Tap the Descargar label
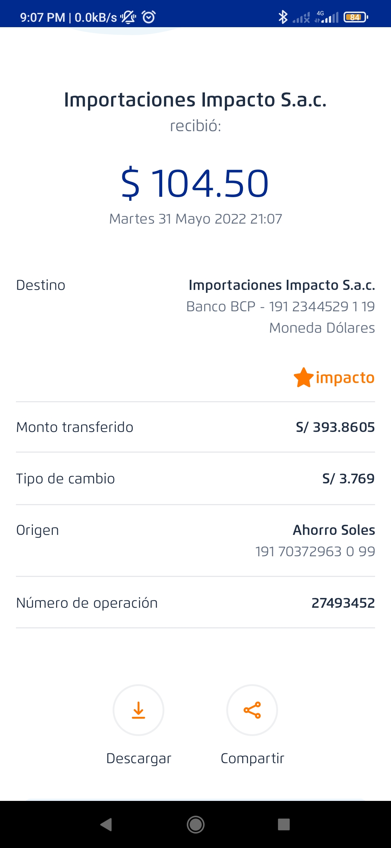 tap(139, 758)
